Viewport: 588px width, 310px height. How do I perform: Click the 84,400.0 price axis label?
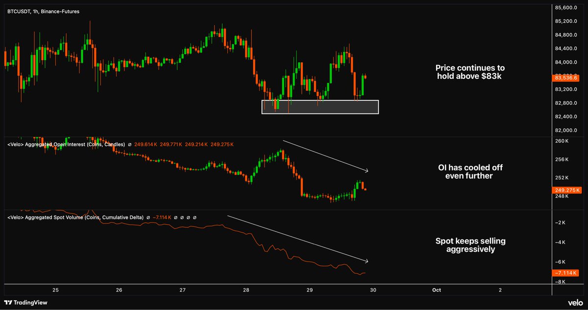(x=566, y=49)
